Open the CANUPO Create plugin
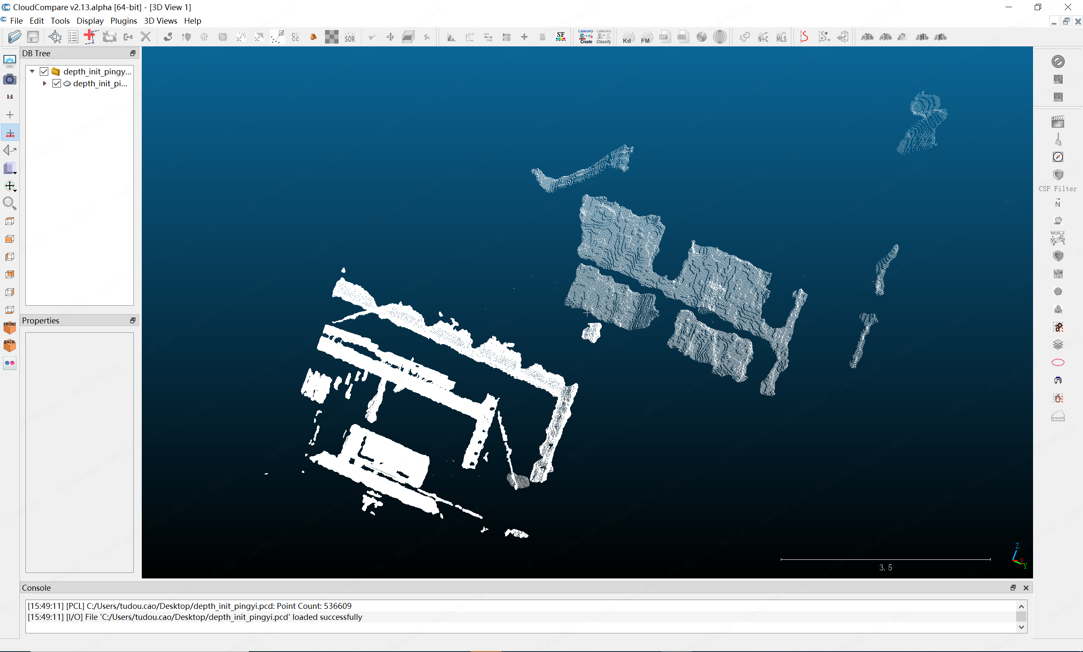Screen dimensions: 1083x652 tap(585, 37)
